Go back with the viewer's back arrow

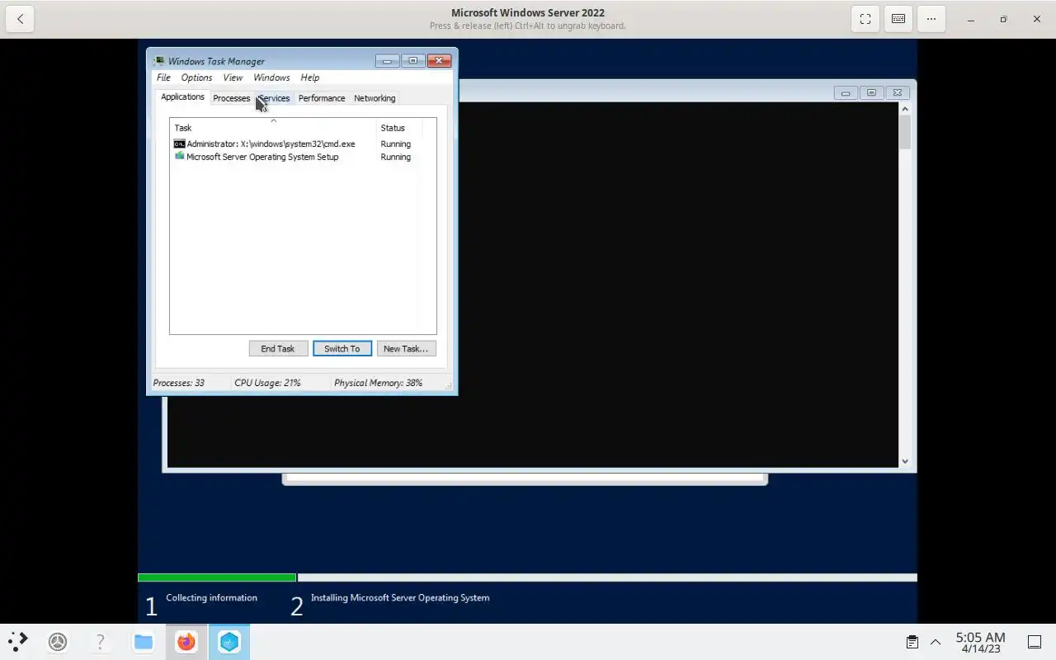pos(20,19)
